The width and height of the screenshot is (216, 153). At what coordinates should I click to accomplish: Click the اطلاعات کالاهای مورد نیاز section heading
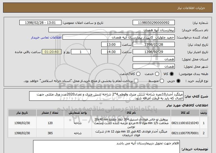(187, 105)
